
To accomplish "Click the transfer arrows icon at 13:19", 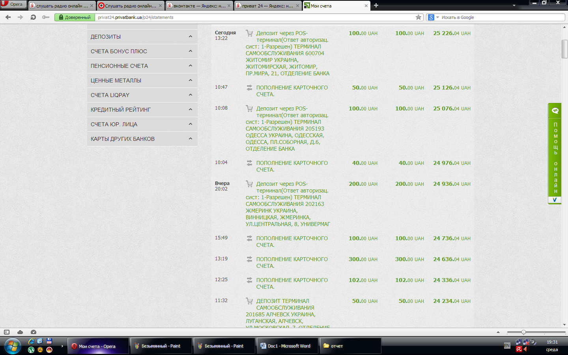I will coord(249,259).
